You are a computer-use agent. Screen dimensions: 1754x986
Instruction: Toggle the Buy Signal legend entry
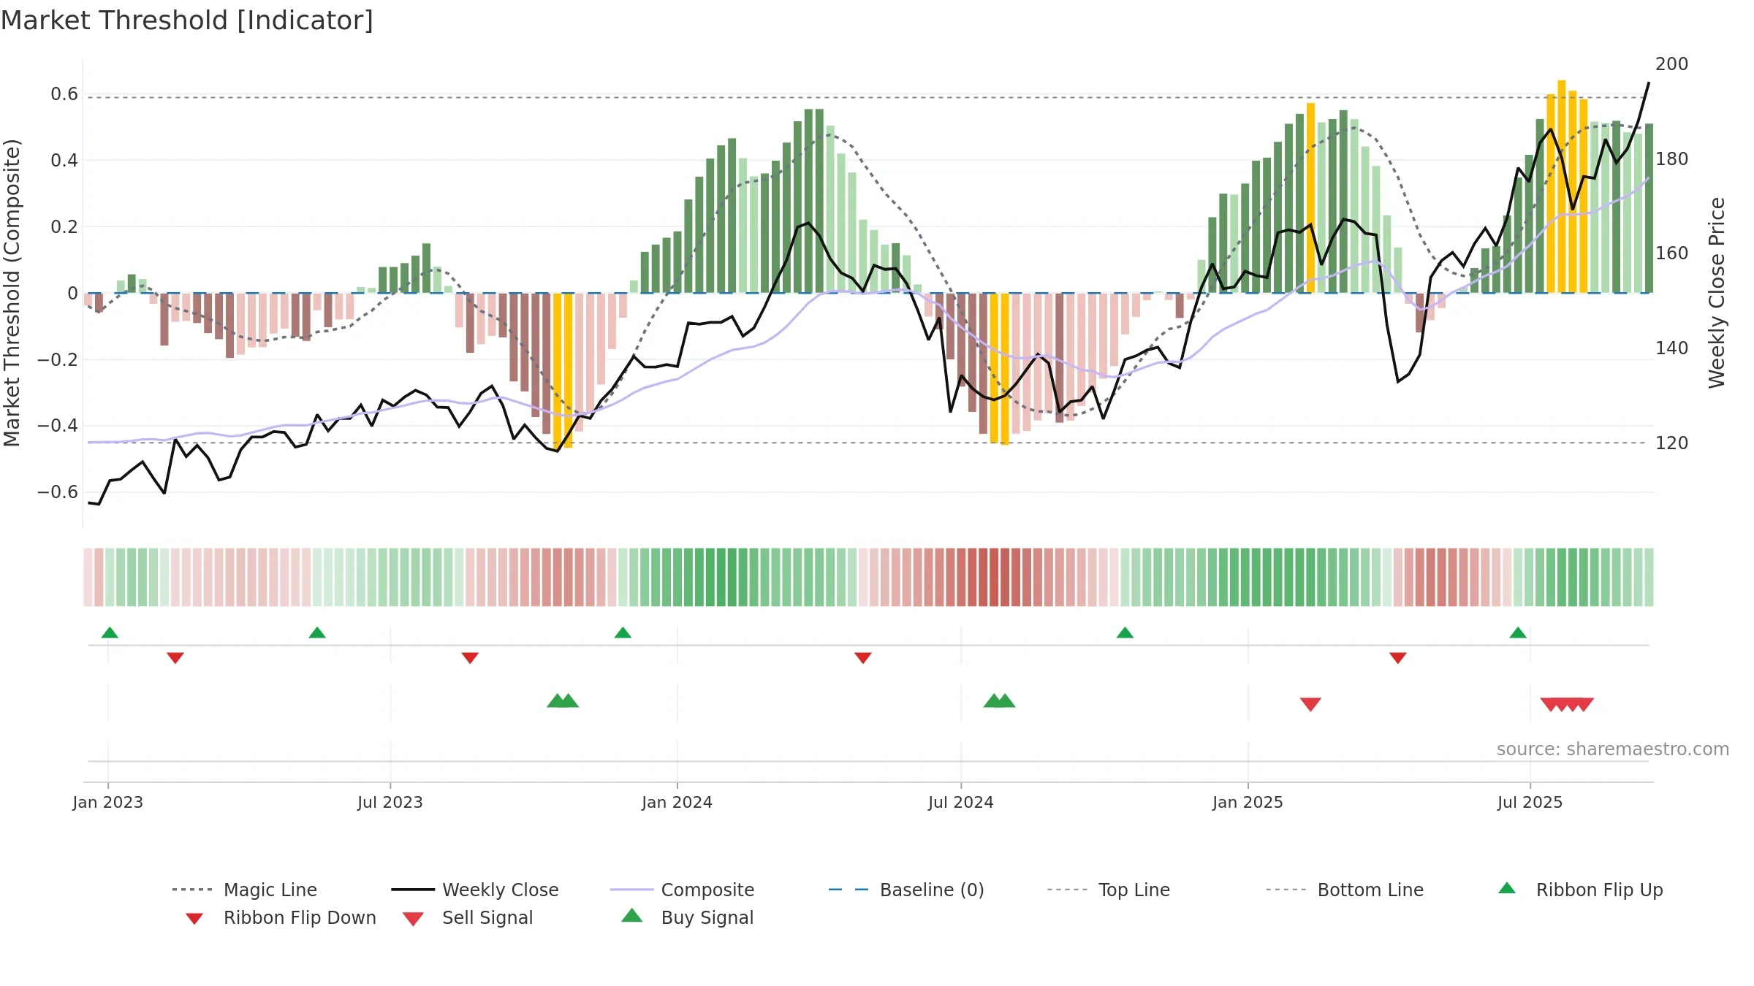click(687, 917)
